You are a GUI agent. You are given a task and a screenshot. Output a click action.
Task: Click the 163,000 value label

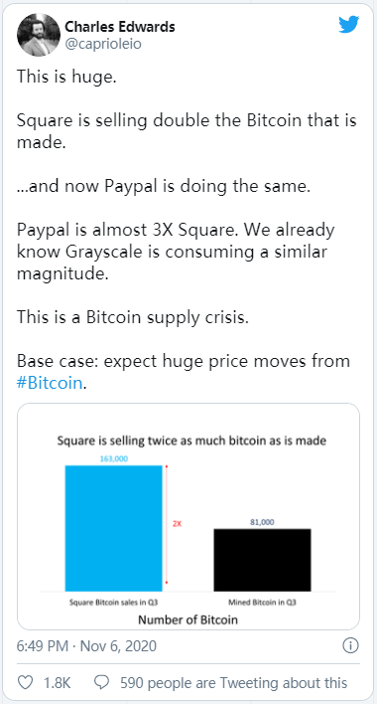[x=113, y=458]
